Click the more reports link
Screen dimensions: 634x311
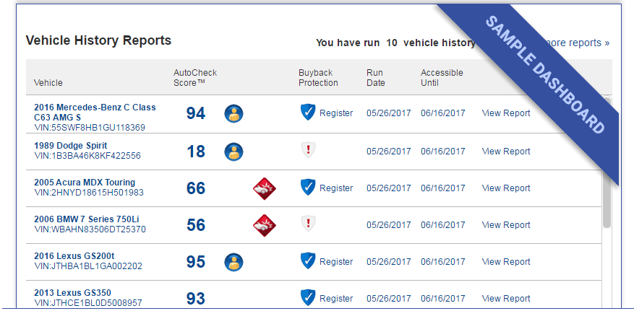pyautogui.click(x=578, y=43)
